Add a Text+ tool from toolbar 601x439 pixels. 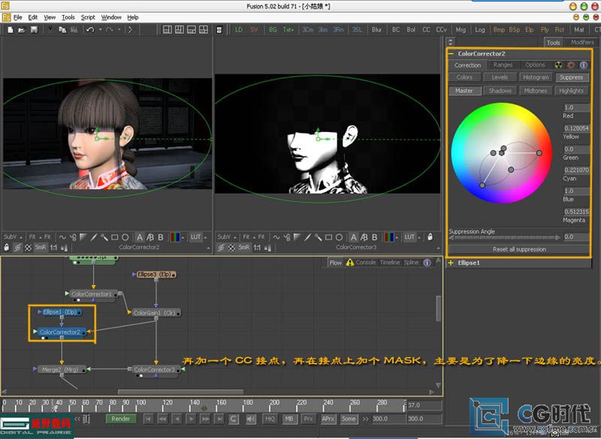[x=288, y=29]
